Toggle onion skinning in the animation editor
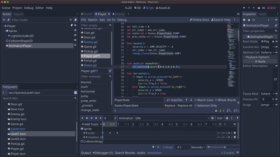Viewport: 280px width, 157px height. [x=227, y=118]
